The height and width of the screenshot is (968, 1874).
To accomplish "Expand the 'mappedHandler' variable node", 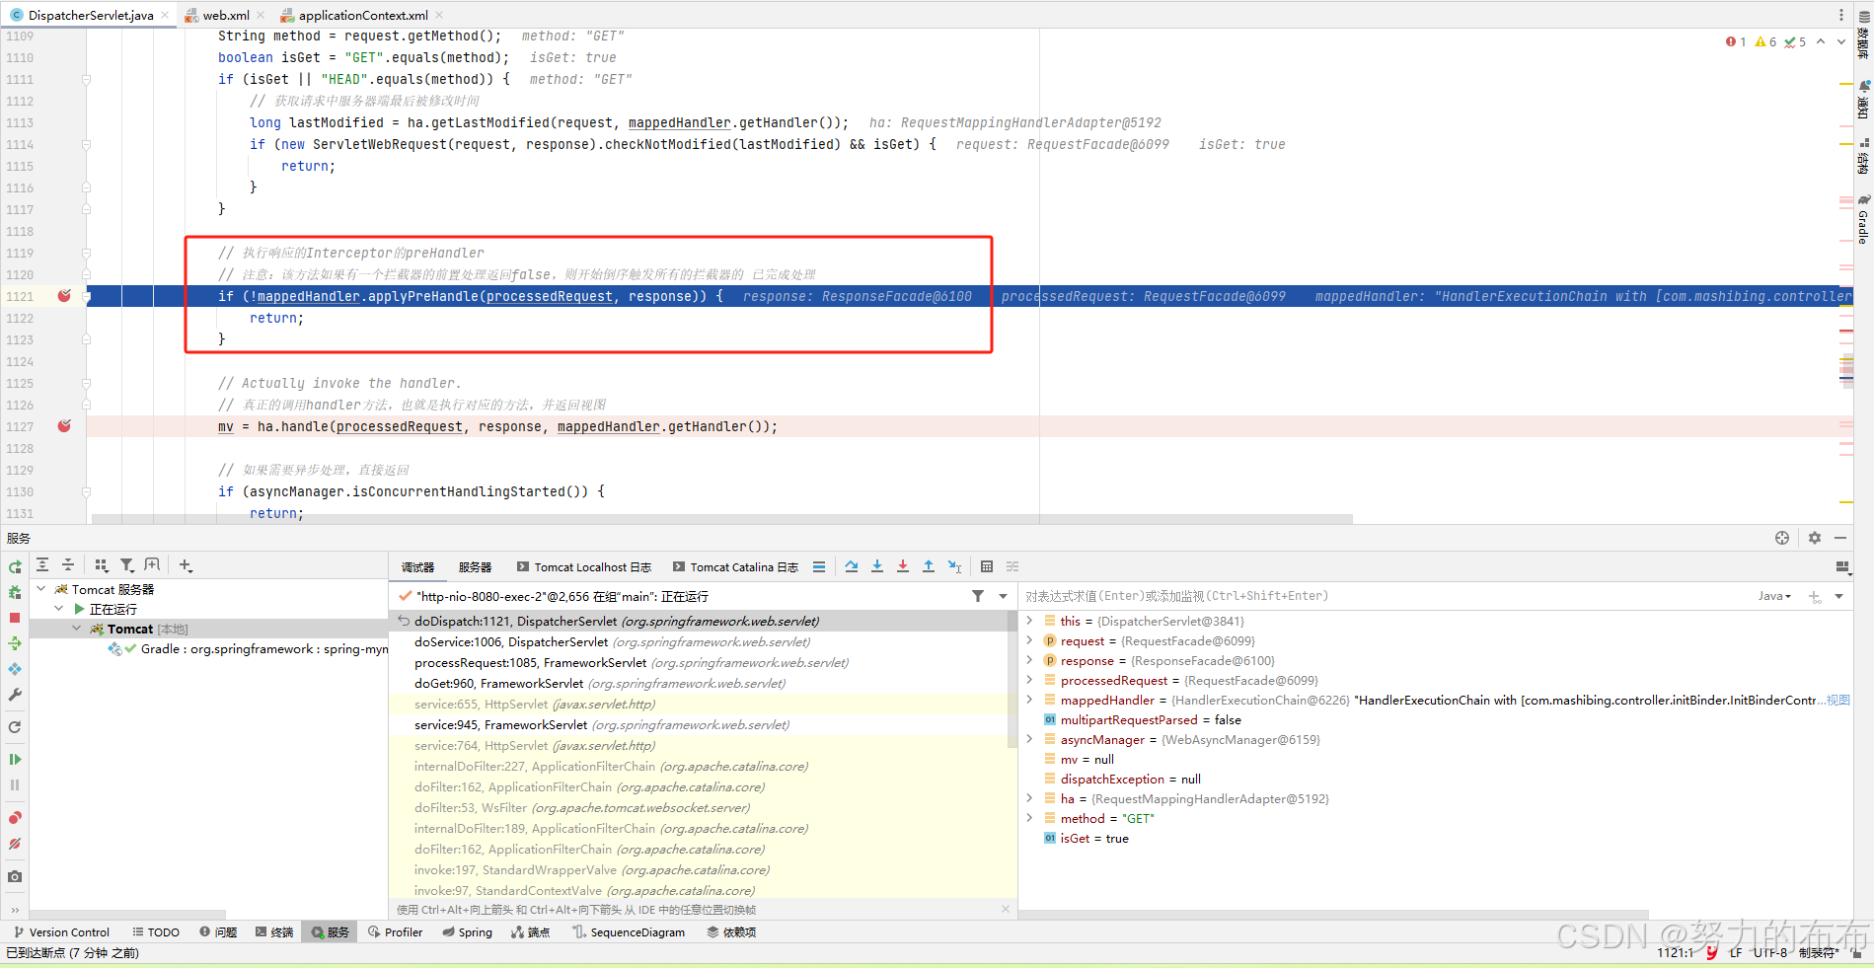I will 1029,700.
